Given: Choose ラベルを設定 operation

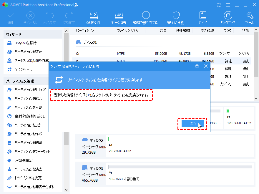Looking at the screenshot, I should pos(23,160).
